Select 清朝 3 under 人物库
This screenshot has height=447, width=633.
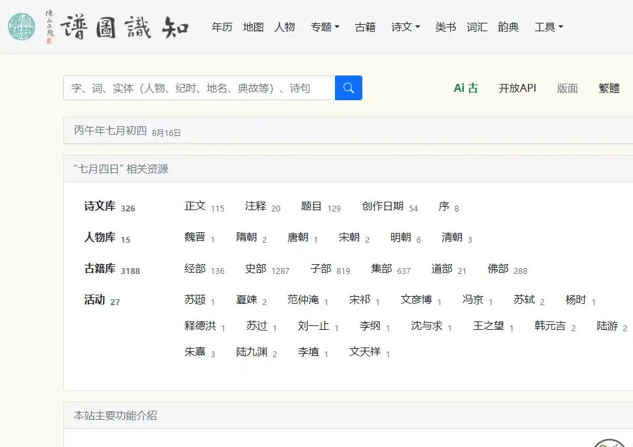[x=457, y=237]
